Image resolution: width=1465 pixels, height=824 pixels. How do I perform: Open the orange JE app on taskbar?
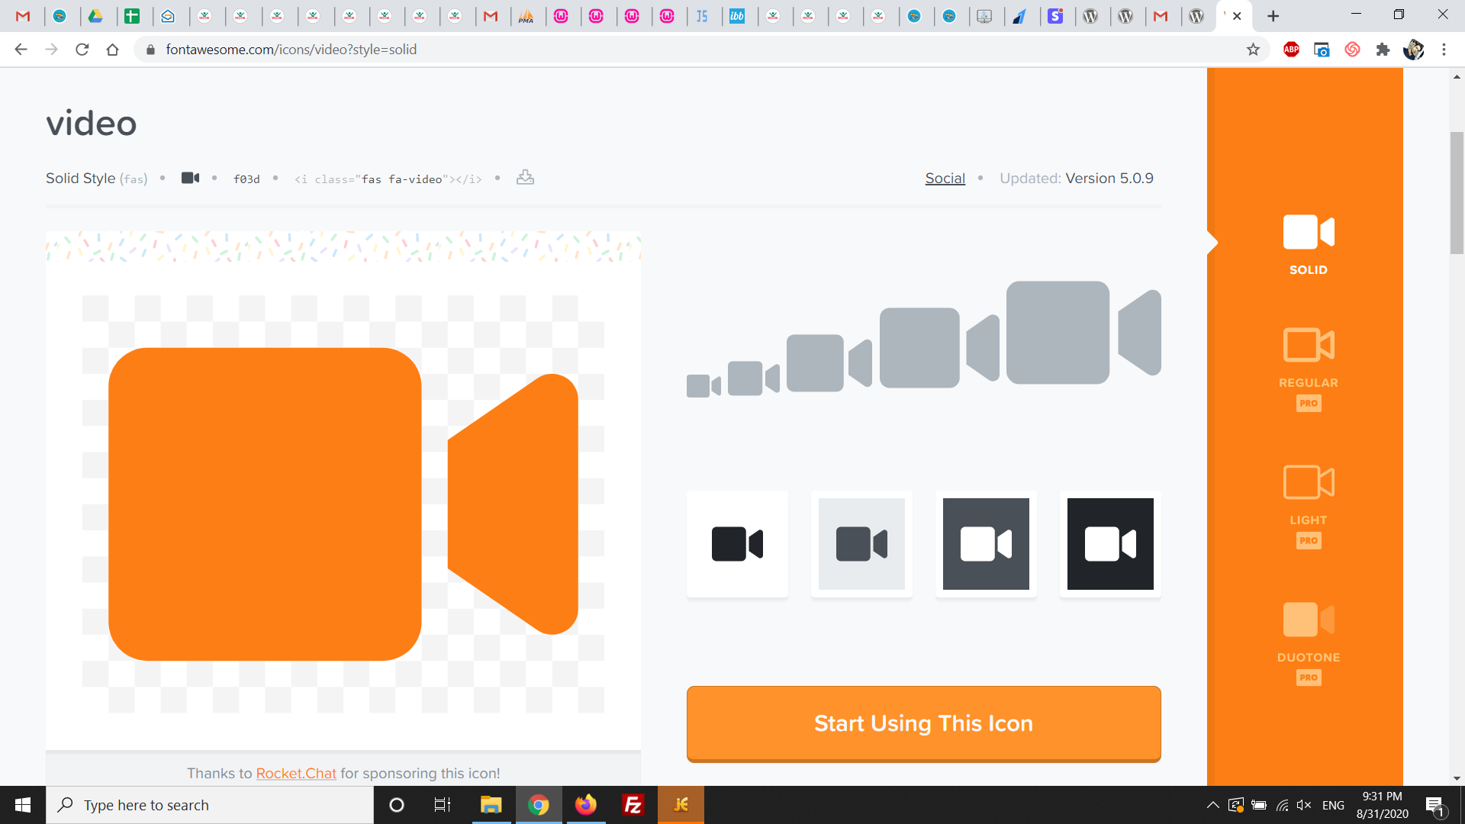point(681,805)
